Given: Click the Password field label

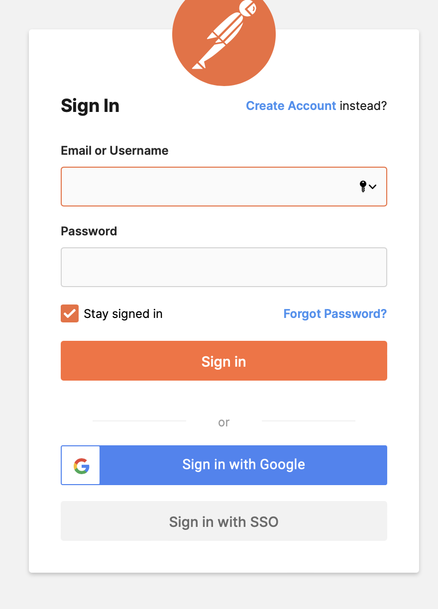Looking at the screenshot, I should coord(89,231).
